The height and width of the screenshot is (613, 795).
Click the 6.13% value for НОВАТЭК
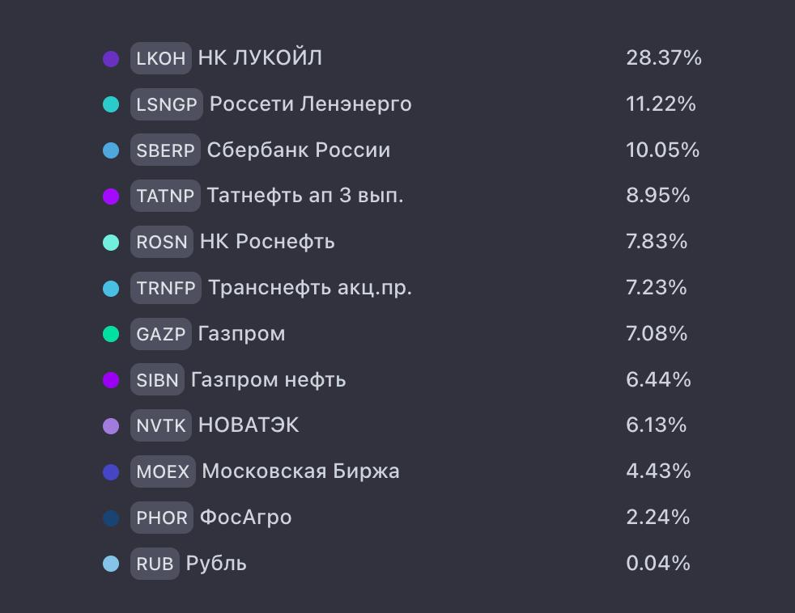(x=656, y=425)
